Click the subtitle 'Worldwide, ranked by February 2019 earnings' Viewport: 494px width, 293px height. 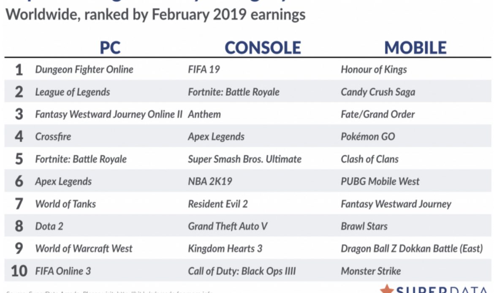point(155,14)
